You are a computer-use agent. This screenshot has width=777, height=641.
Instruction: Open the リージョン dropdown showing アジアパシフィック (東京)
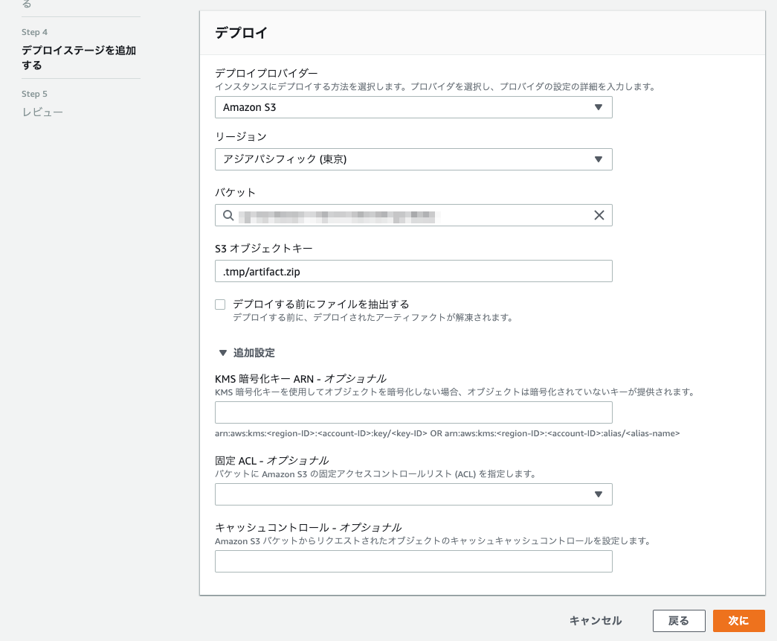pos(413,159)
